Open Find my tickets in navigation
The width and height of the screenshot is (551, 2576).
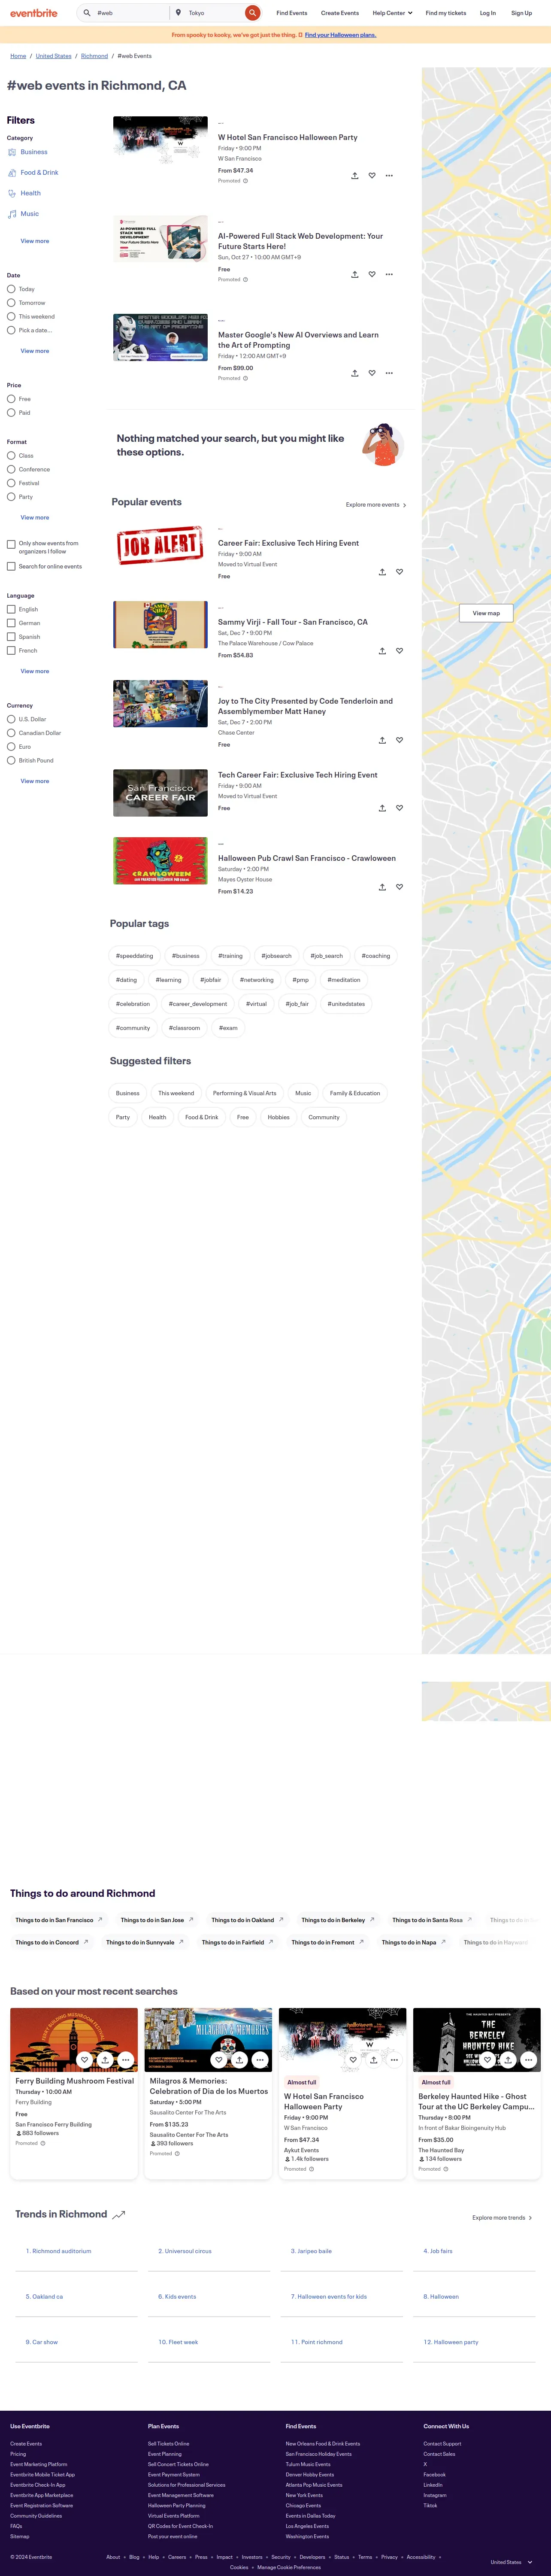tap(446, 13)
